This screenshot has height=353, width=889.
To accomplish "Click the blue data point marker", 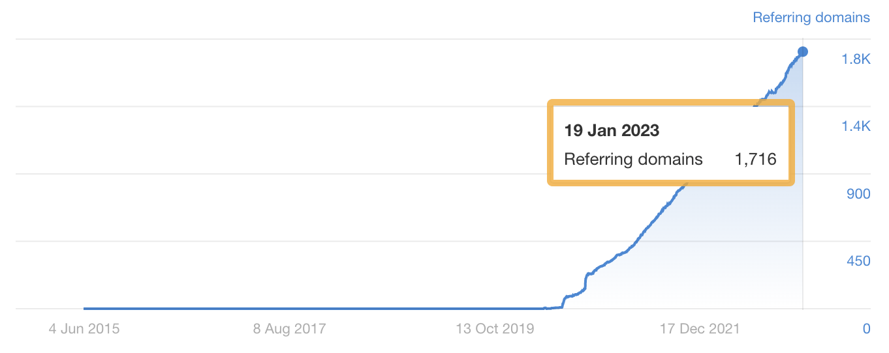I will tap(803, 52).
